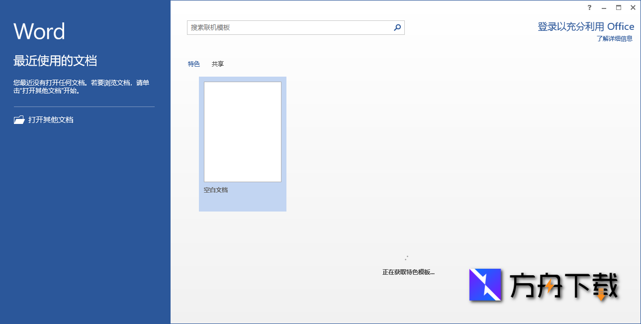
Task: Click the search magnifier icon
Action: [x=396, y=27]
